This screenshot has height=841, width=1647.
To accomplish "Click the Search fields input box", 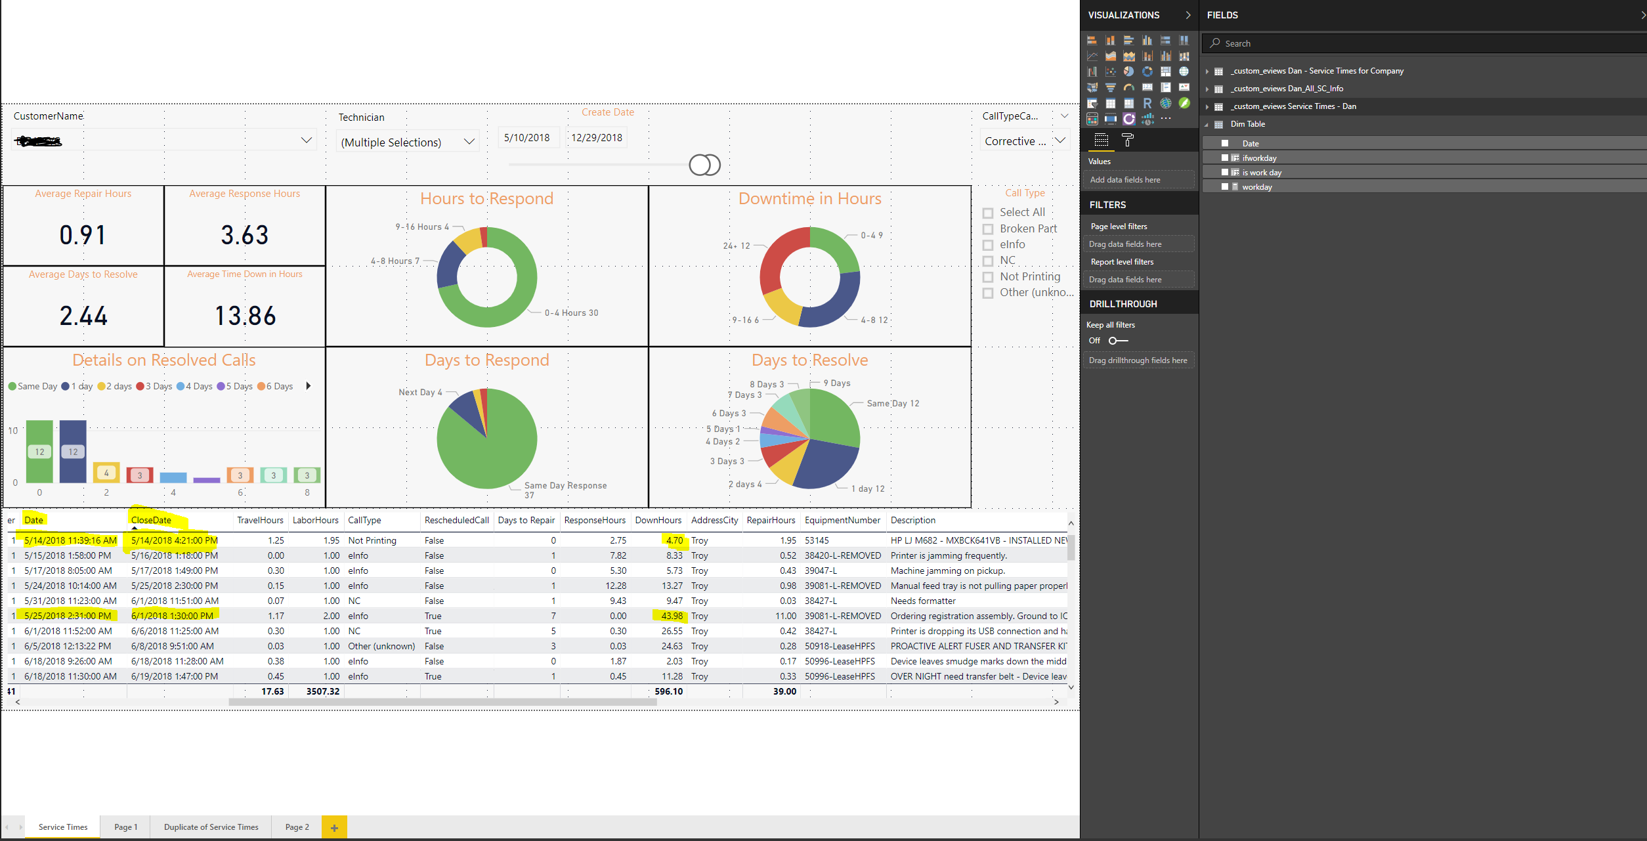I will tap(1424, 43).
